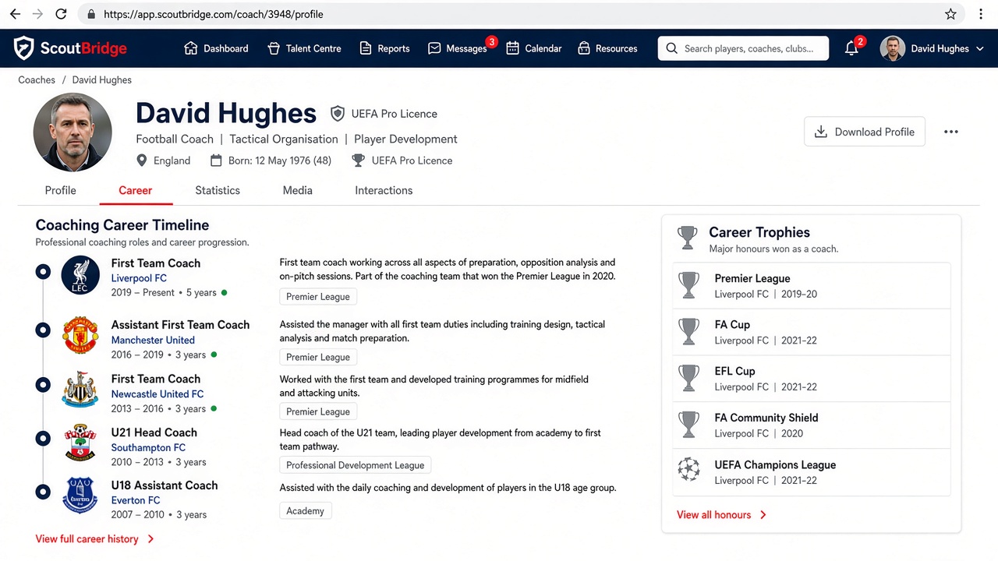Click the Newcastle United FC club crest
998x561 pixels.
[x=80, y=389]
